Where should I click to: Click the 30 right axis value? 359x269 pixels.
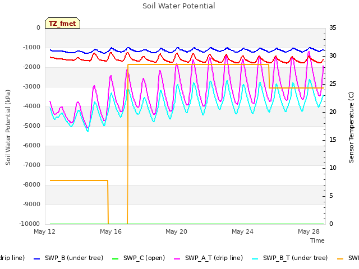[333, 56]
